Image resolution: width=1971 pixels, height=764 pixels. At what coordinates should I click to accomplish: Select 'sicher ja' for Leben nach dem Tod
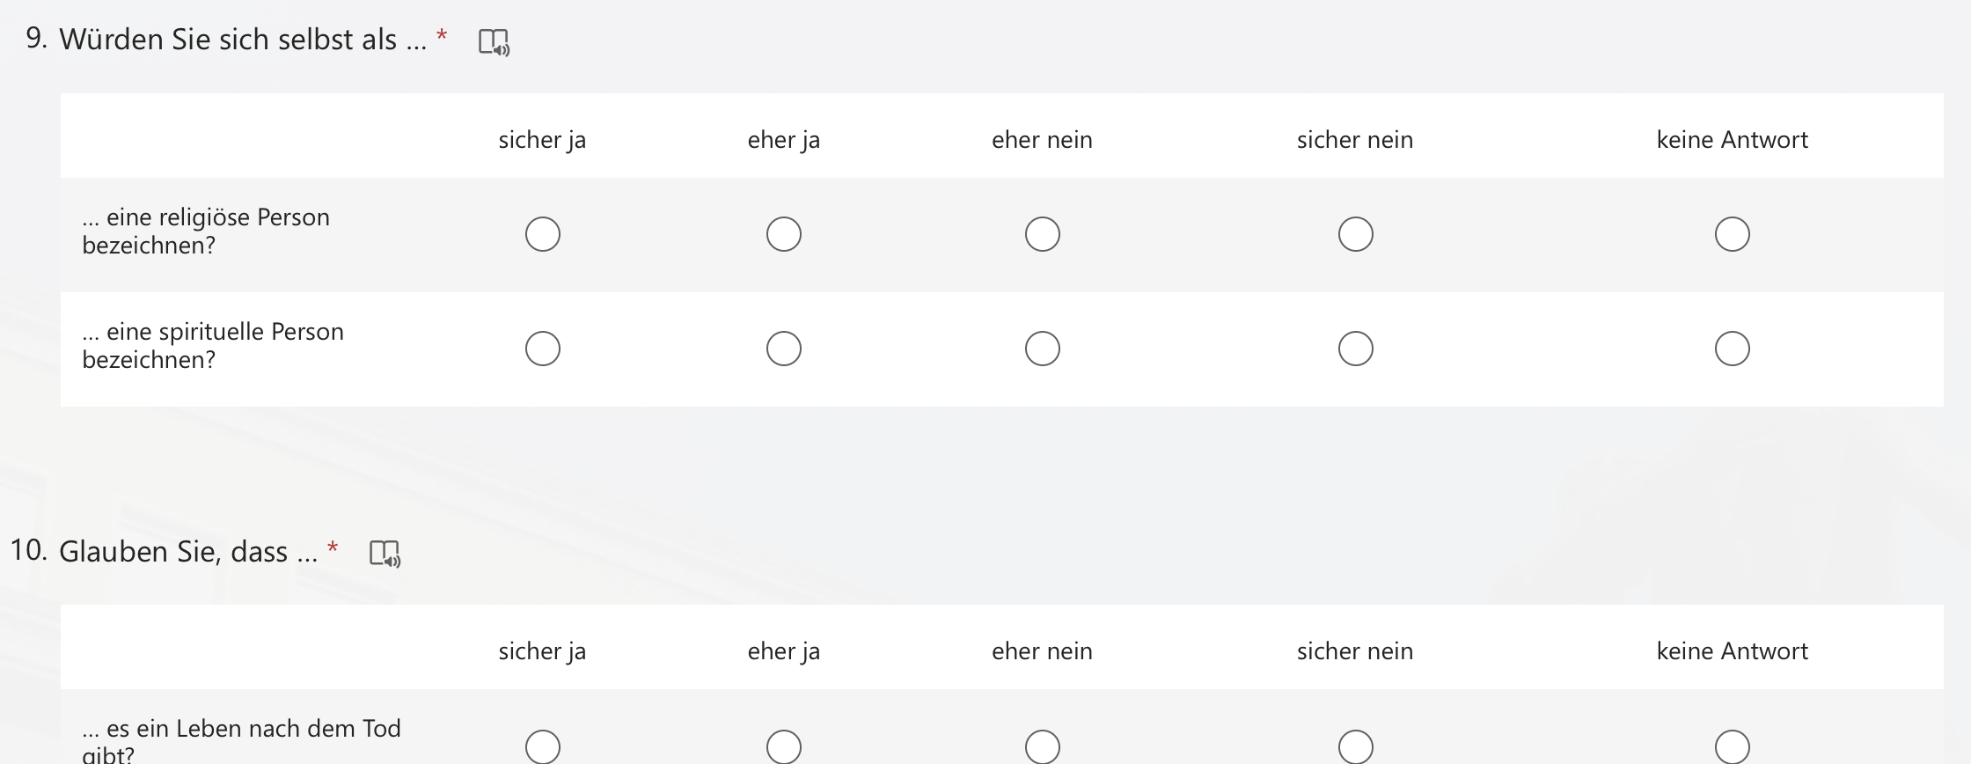click(x=543, y=746)
